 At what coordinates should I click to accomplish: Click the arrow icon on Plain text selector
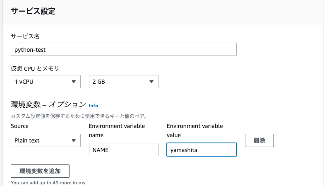point(74,140)
